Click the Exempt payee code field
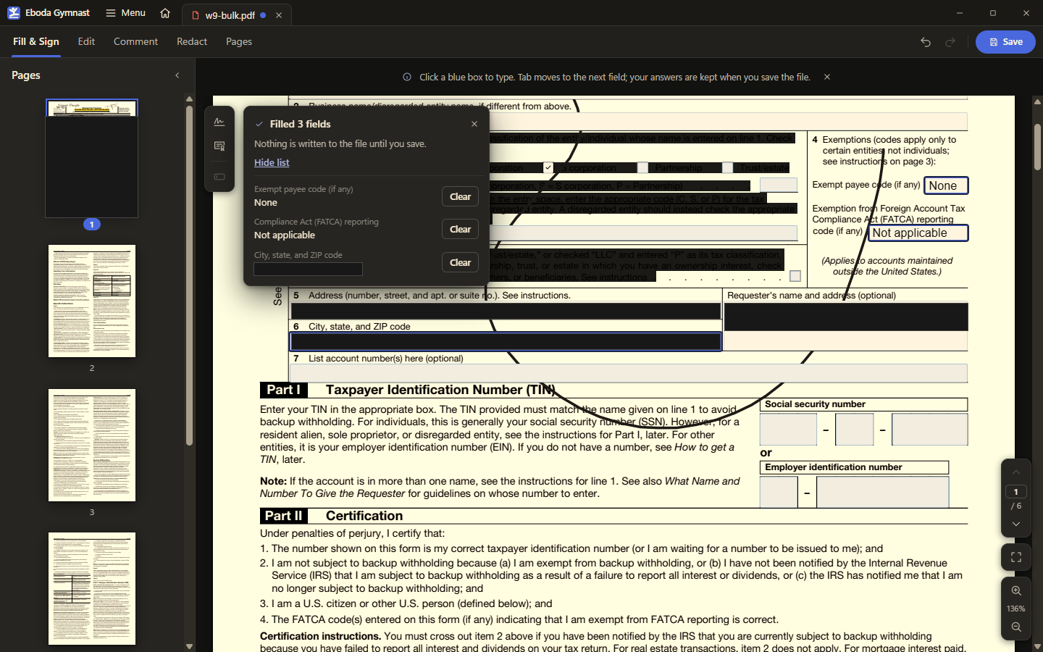Screen dimensions: 1043x652 coord(946,185)
